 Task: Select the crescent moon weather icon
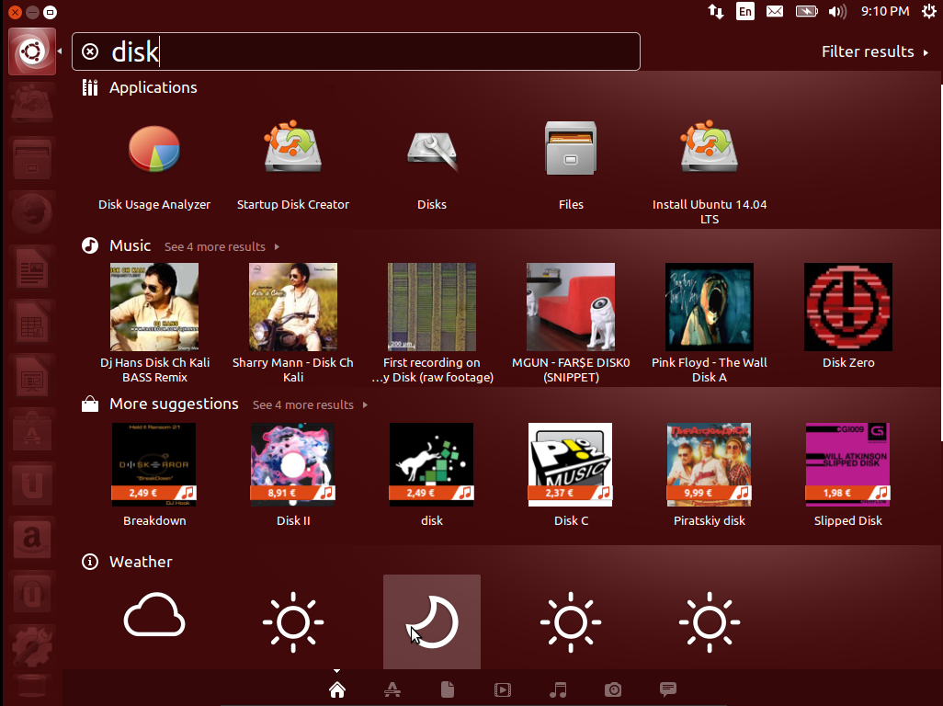432,621
